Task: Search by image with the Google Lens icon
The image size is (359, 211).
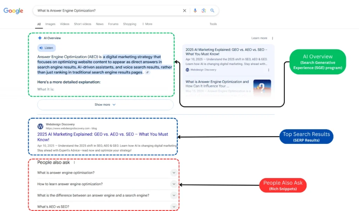Action: pyautogui.click(x=204, y=10)
